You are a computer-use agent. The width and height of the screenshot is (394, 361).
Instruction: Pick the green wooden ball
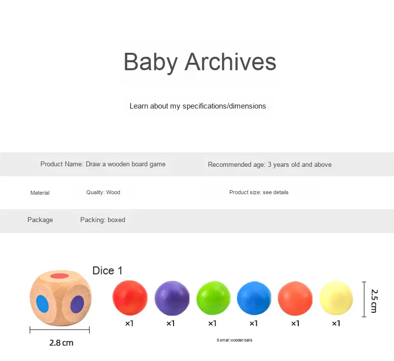213,298
